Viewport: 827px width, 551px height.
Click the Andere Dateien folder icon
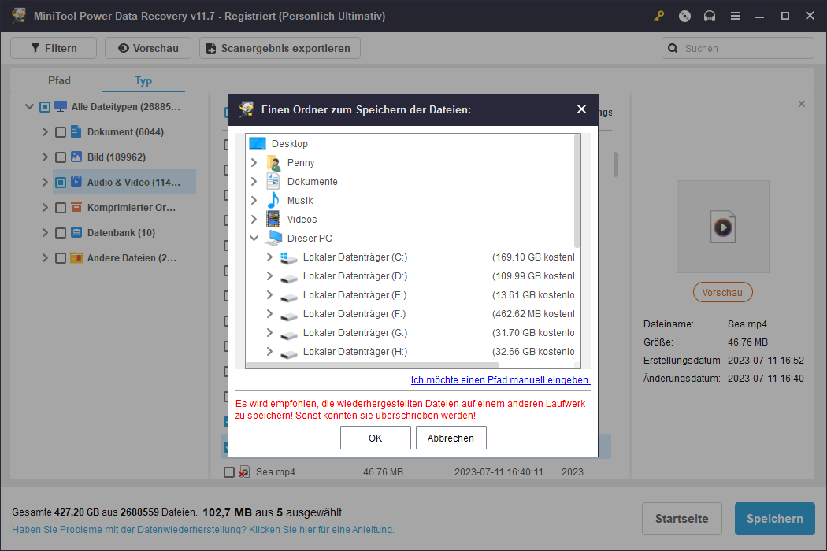(x=76, y=258)
